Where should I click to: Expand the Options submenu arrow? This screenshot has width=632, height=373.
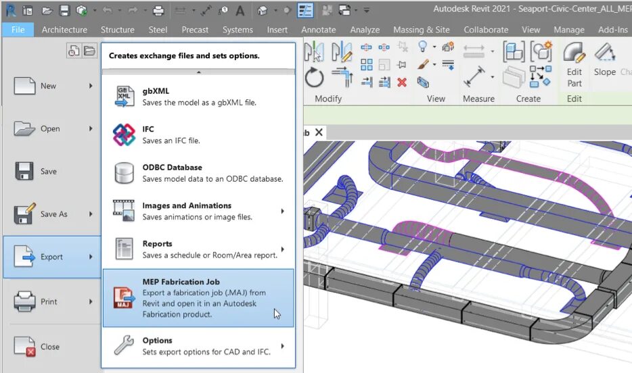(283, 346)
